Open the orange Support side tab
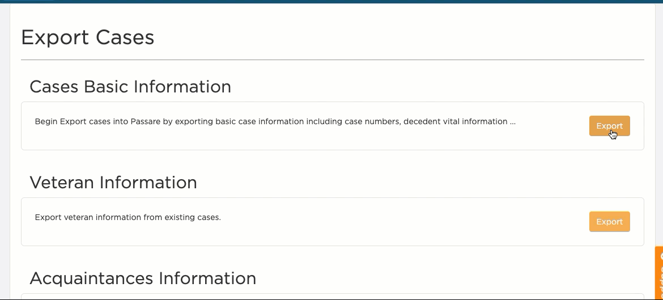The width and height of the screenshot is (663, 300). pyautogui.click(x=659, y=273)
